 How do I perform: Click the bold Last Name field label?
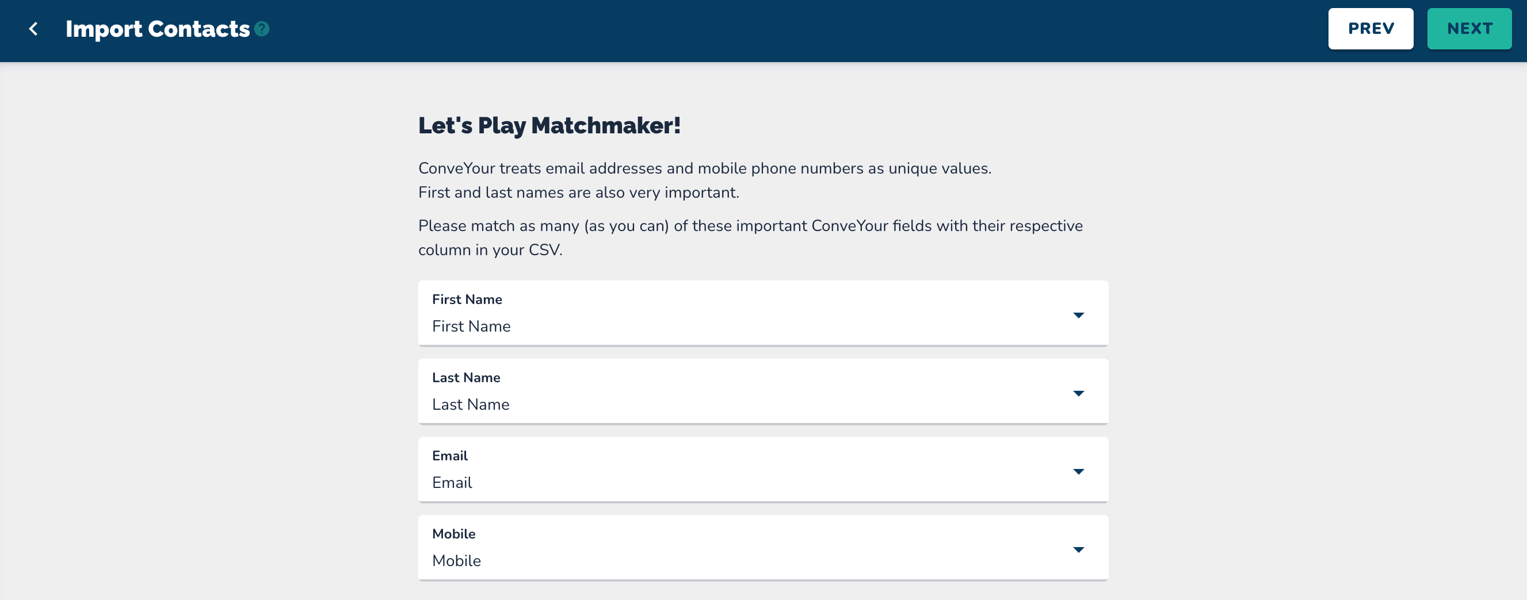tap(466, 378)
